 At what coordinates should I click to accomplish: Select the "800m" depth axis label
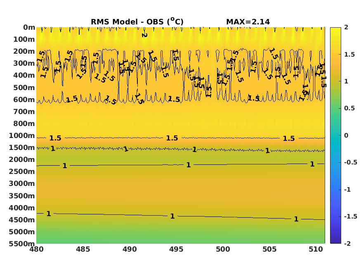[x=24, y=124]
